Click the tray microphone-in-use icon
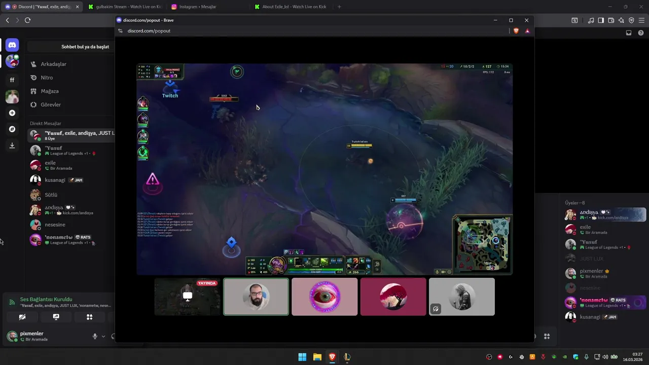 click(587, 357)
